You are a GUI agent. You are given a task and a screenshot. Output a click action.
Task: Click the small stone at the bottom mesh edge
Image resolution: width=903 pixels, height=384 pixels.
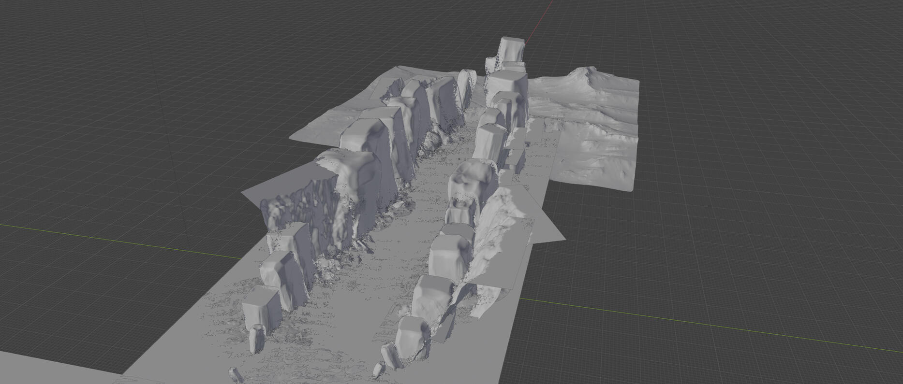tap(235, 375)
